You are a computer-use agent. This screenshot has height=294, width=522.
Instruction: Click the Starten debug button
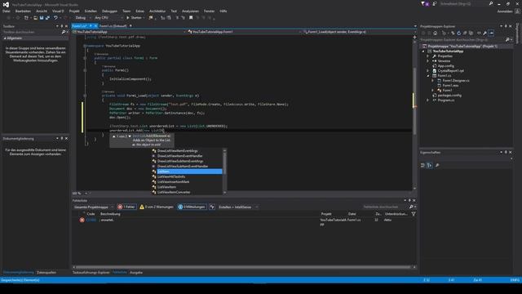134,18
